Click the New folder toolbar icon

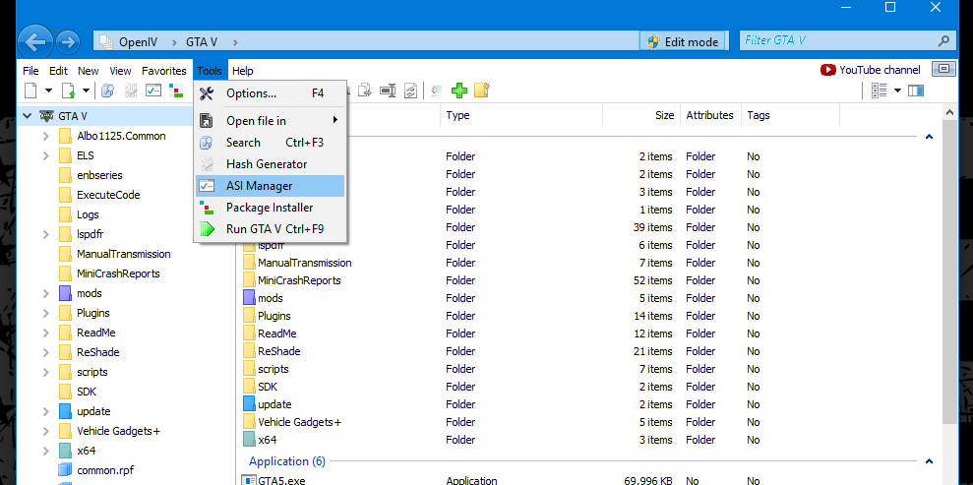click(482, 91)
